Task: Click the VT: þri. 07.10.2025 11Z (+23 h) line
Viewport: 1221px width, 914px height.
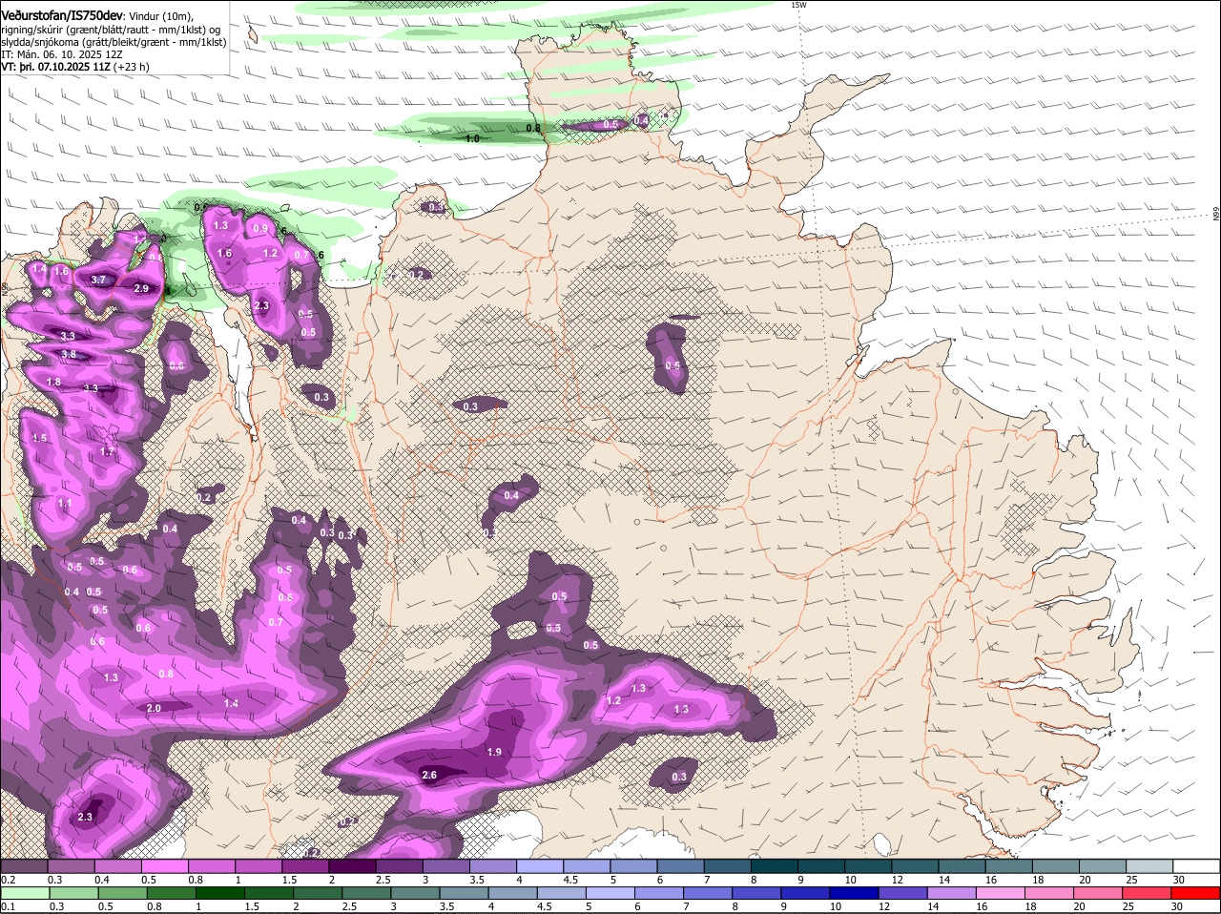Action: point(75,68)
